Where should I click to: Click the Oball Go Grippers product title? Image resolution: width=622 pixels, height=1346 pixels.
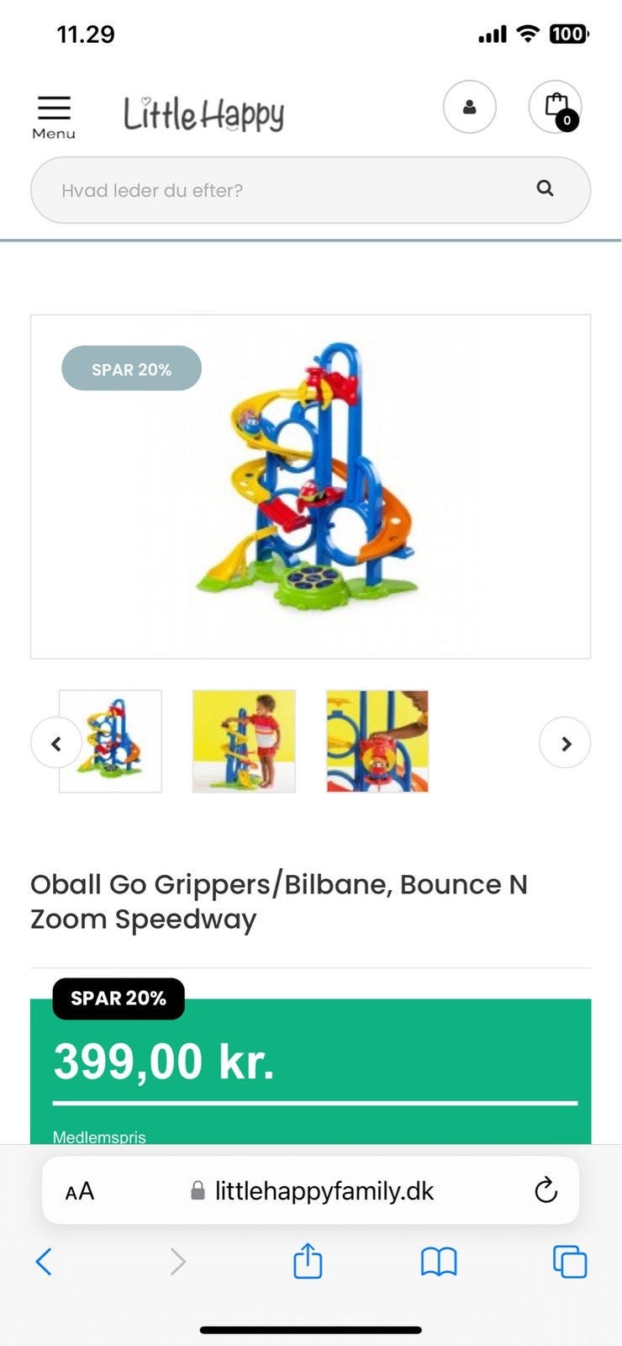tap(279, 901)
